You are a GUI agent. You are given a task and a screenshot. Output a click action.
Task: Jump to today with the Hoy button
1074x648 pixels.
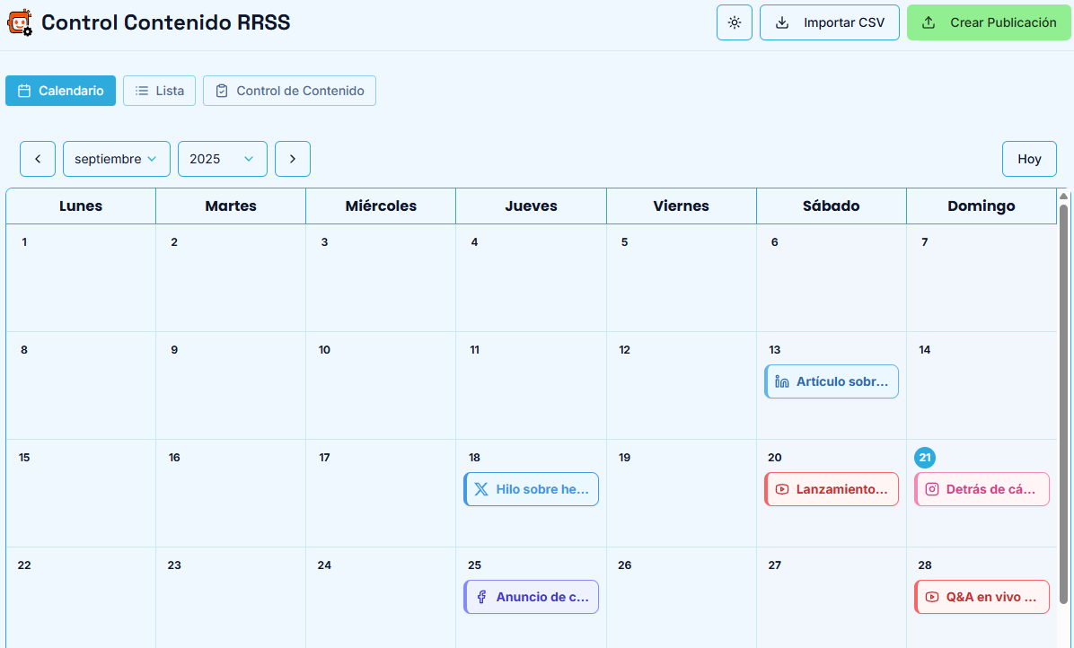[x=1029, y=159]
